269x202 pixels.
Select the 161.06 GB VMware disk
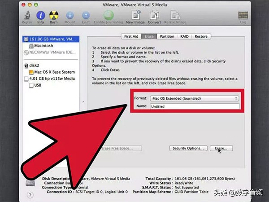pos(51,39)
